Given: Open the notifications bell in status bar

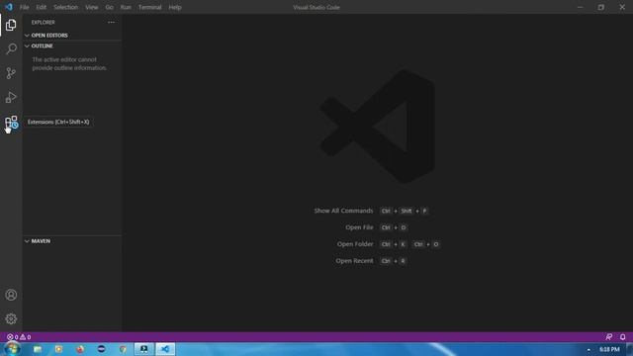Looking at the screenshot, I should (x=622, y=336).
